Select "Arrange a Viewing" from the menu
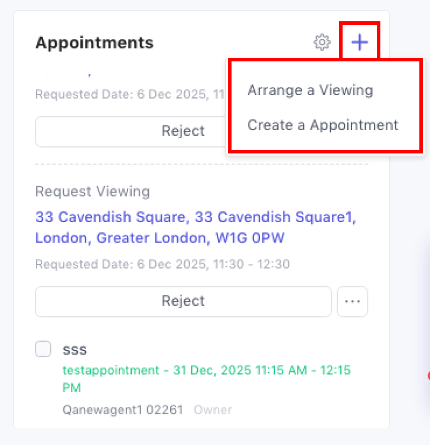 click(310, 90)
